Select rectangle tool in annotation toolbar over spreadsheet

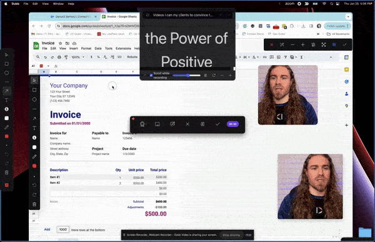click(34, 90)
